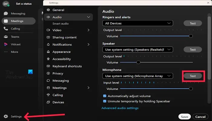Click the Meetings calendar icon in sidebar

[x=6, y=21]
